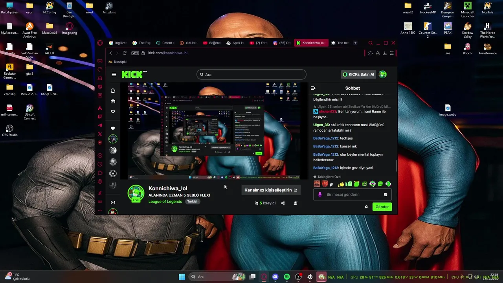This screenshot has height=283, width=503.
Task: Click the Turkish language tag
Action: pyautogui.click(x=193, y=202)
